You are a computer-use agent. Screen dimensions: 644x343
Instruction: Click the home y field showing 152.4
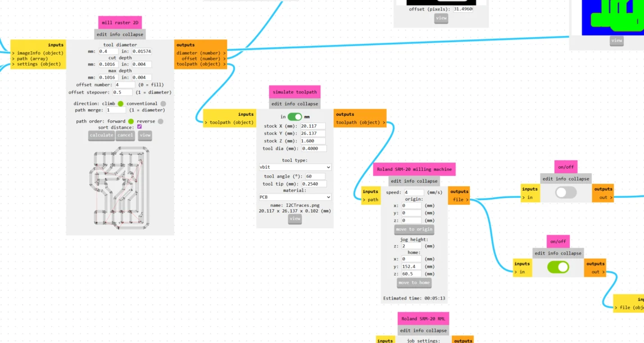[411, 267]
